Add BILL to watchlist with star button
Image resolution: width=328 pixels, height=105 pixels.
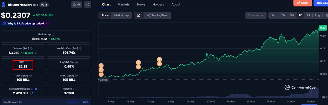77,5
